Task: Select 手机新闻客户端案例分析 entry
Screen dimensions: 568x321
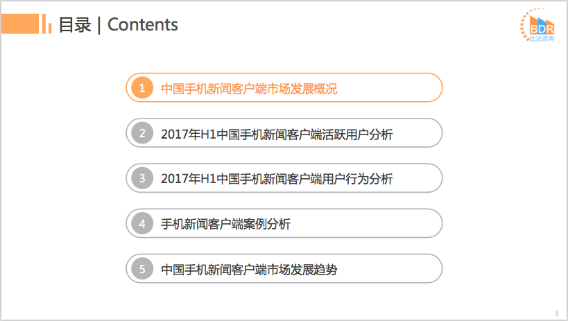Action: tap(225, 224)
